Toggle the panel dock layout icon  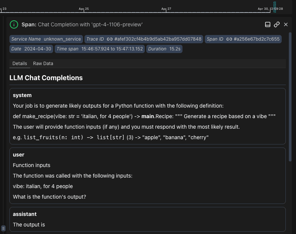click(x=268, y=24)
